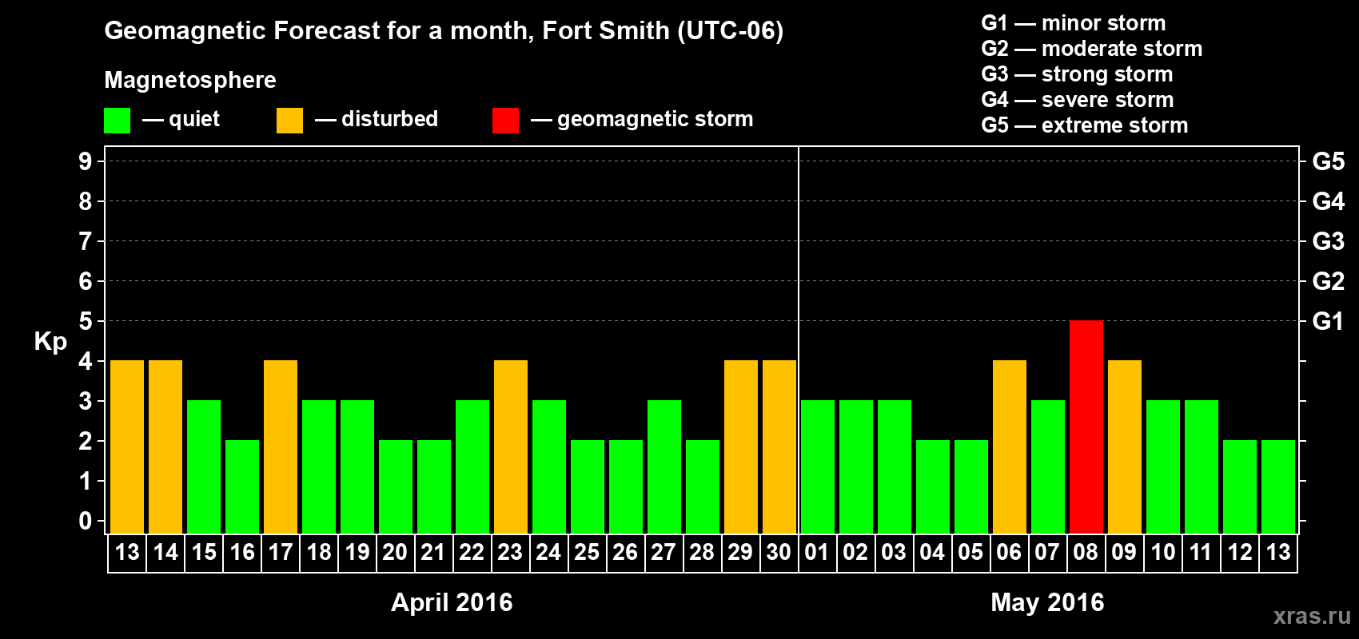
Task: Click the 'Magnetosphere' heading
Action: click(190, 80)
